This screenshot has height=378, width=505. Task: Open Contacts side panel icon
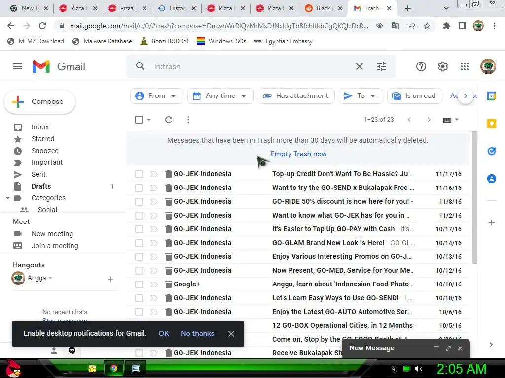pyautogui.click(x=492, y=178)
